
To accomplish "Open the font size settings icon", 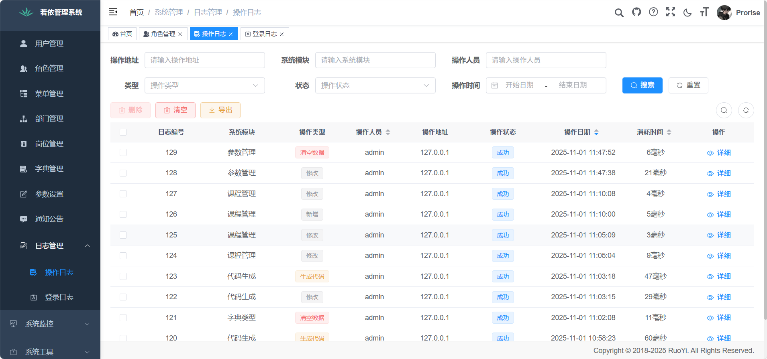I will point(704,12).
